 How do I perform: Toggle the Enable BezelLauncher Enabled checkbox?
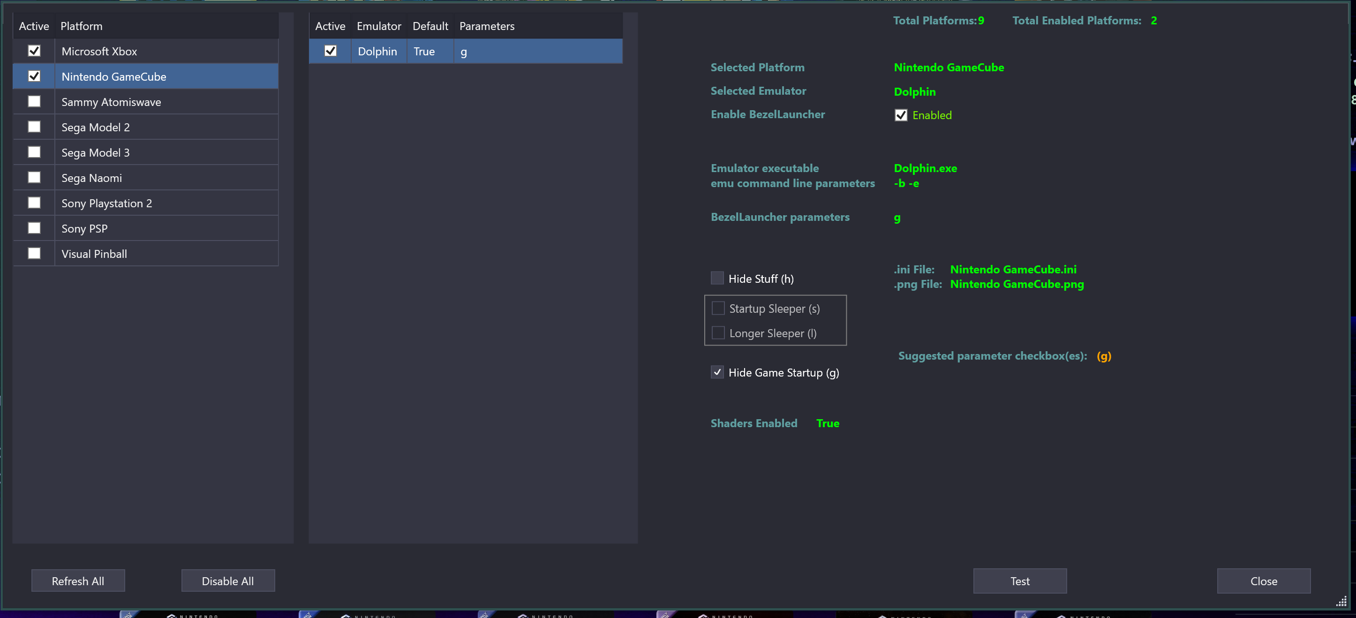coord(901,115)
